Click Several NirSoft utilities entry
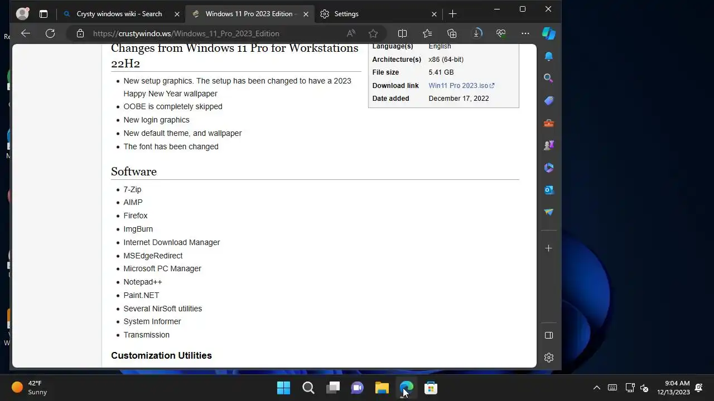 point(163,309)
